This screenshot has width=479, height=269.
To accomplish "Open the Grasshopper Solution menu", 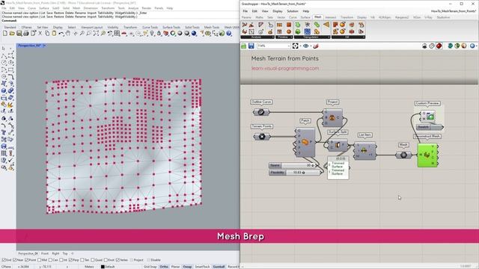I will pyautogui.click(x=292, y=11).
